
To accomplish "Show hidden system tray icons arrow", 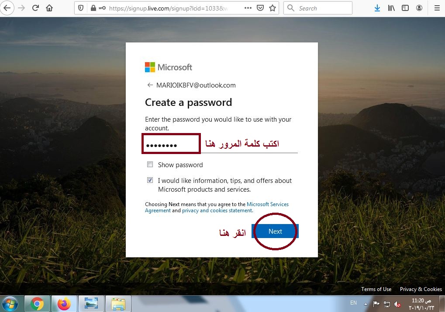I will tap(366, 304).
